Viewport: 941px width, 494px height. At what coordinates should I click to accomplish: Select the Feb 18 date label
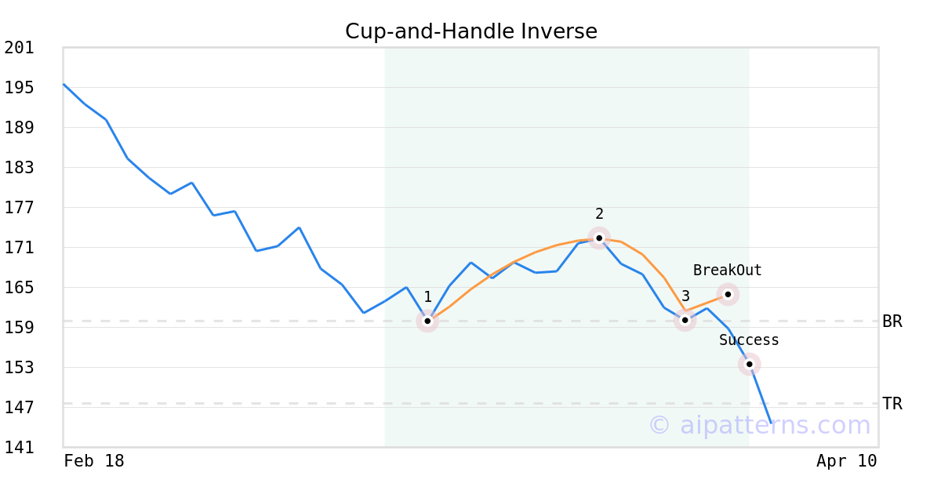[x=94, y=461]
